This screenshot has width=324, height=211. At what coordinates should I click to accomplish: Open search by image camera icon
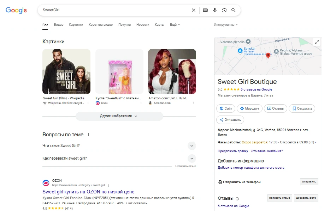point(224,10)
